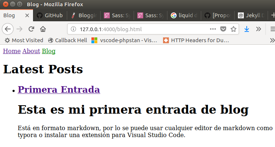Screen dimensions: 275x147
Task: Show site information for 127.0.0.1
Action: pyautogui.click(x=73, y=29)
